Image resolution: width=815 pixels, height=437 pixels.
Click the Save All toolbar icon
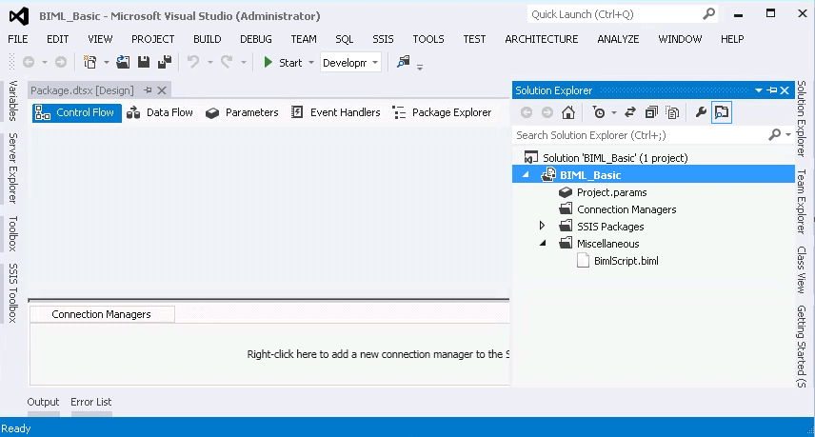165,62
